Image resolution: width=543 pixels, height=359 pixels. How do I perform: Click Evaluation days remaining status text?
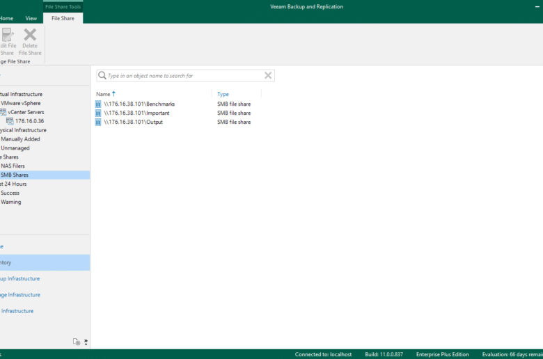coord(512,355)
